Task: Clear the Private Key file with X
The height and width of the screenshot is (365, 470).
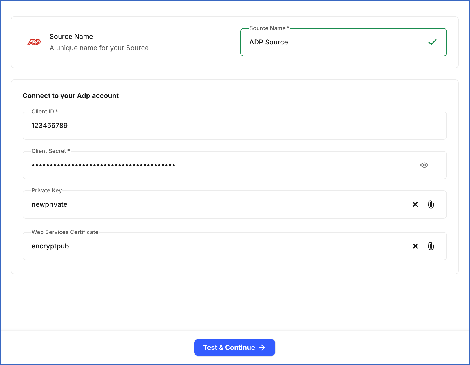Action: [x=415, y=204]
